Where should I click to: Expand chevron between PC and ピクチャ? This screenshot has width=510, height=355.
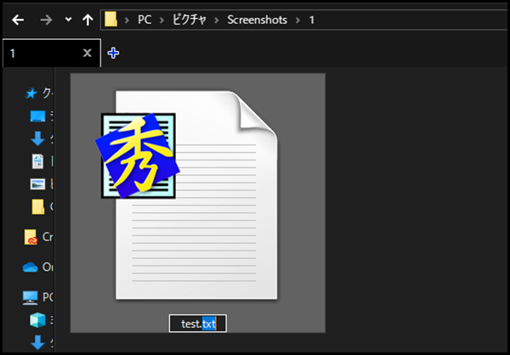(x=161, y=19)
